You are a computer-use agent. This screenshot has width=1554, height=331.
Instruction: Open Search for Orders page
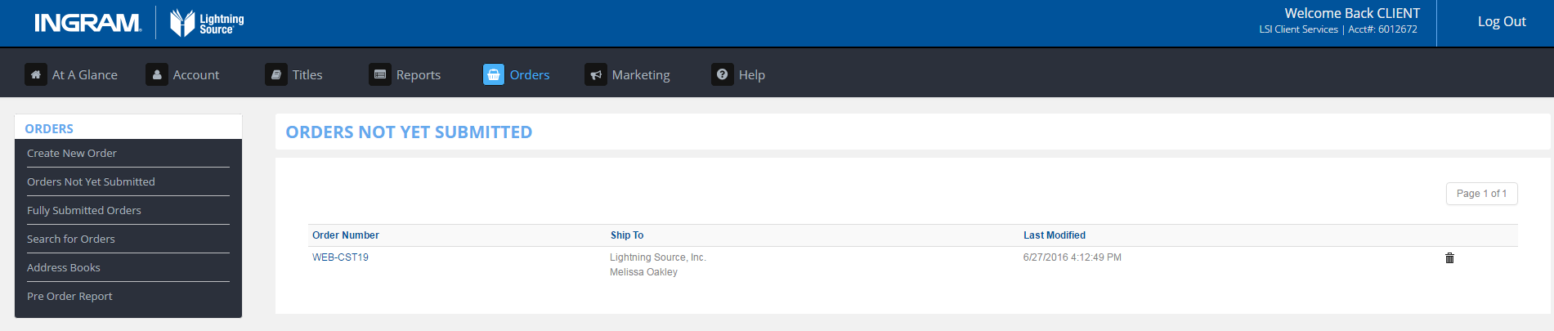pyautogui.click(x=71, y=239)
